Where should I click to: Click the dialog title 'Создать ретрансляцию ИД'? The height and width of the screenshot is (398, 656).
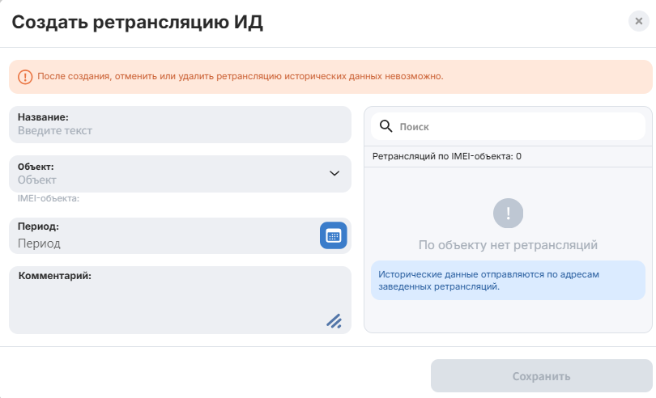click(137, 23)
